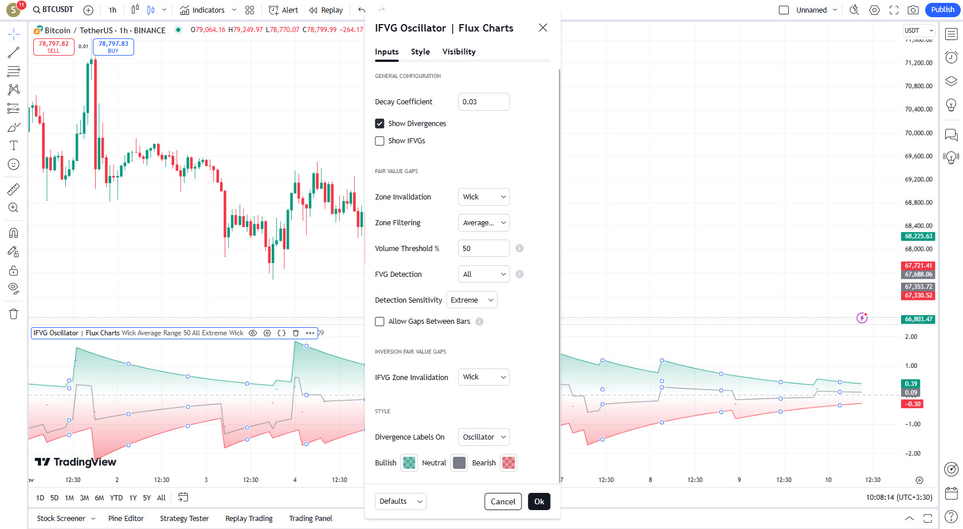This screenshot has height=529, width=963.
Task: Open the Alert creation tool
Action: pos(284,10)
